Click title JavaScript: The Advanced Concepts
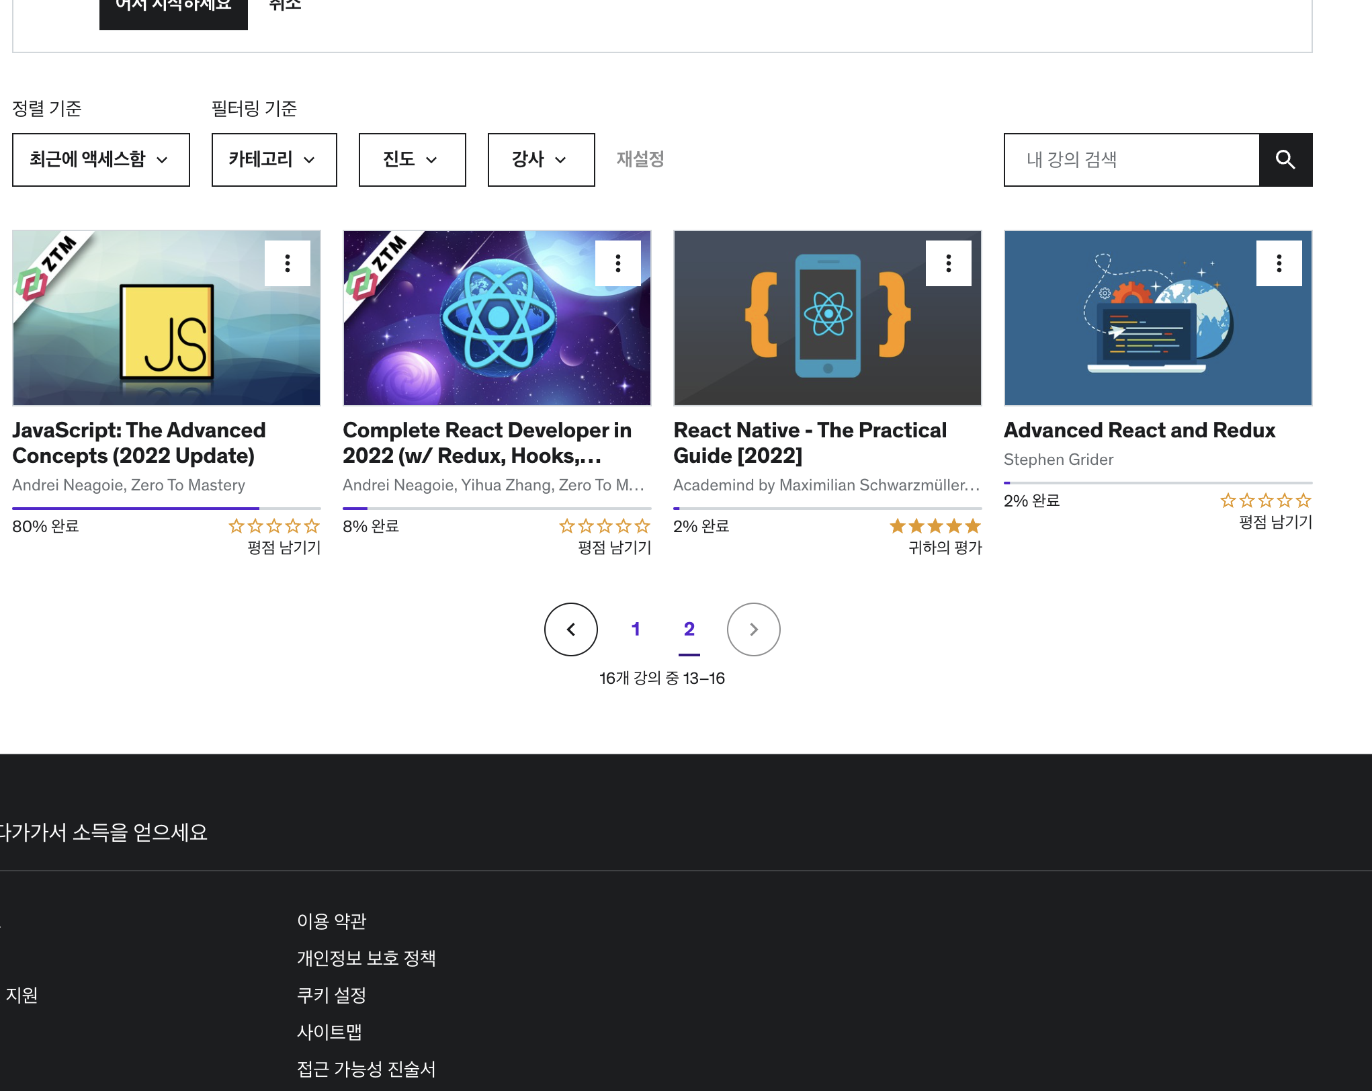This screenshot has height=1091, width=1372. pos(139,443)
